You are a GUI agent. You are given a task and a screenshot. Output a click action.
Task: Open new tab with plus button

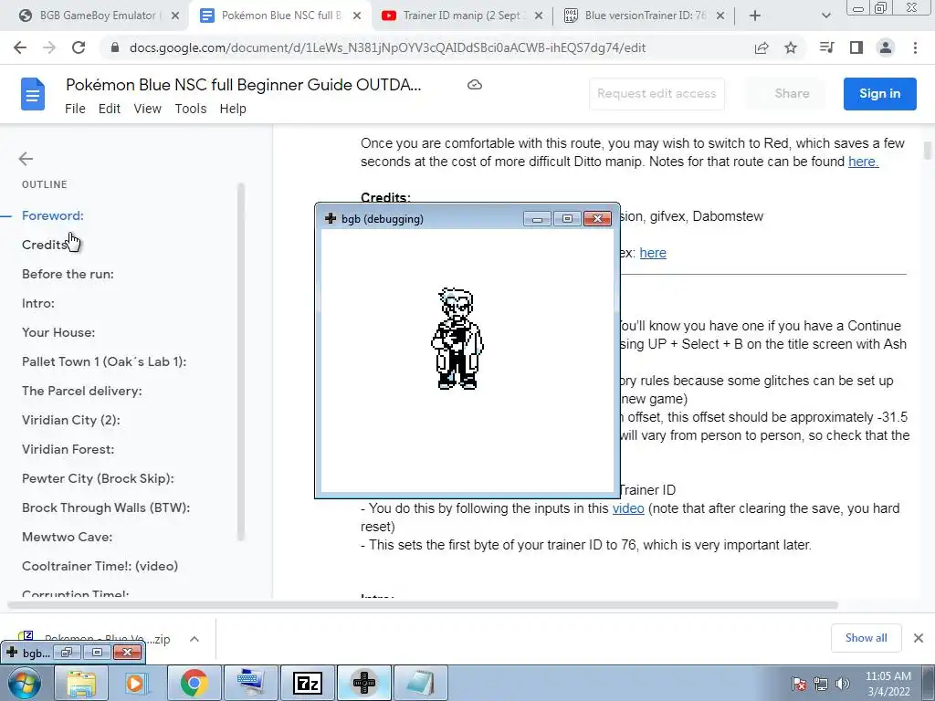pyautogui.click(x=755, y=16)
